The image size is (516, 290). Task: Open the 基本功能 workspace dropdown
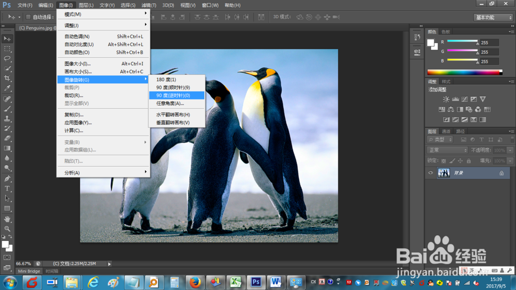[x=493, y=18]
